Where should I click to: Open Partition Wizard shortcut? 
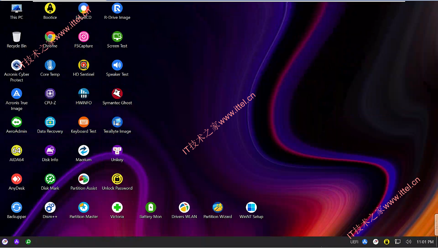218,211
